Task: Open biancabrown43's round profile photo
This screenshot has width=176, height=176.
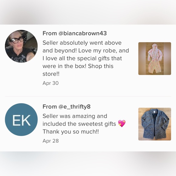Action: tap(21, 46)
